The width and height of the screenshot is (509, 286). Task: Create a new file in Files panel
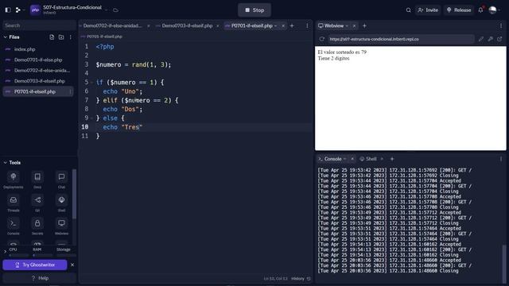(52, 37)
